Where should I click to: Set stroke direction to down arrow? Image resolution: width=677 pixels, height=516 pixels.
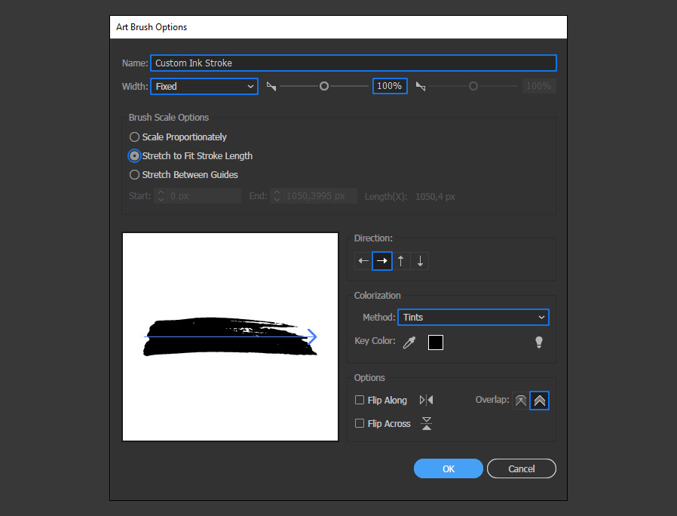(420, 261)
